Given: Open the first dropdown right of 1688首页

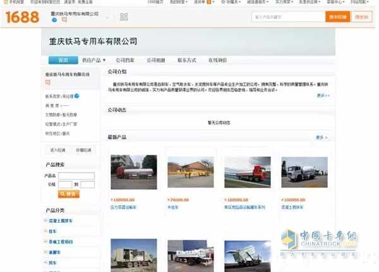Looking at the screenshot, I should (x=179, y=2).
